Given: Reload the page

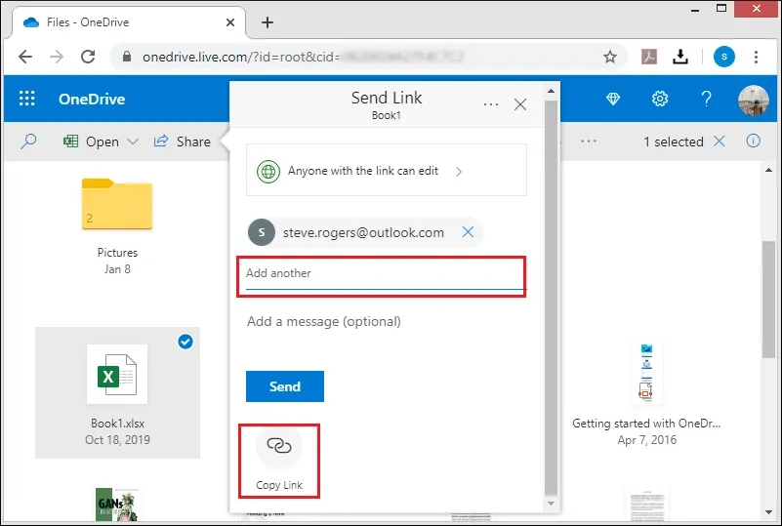Looking at the screenshot, I should [88, 57].
